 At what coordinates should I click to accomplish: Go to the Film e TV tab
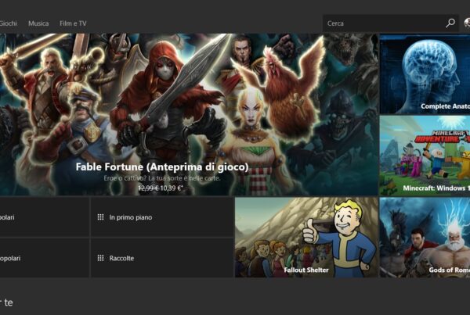73,23
